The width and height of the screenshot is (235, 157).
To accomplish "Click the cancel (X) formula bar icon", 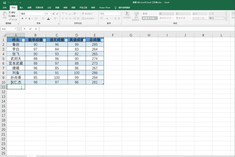I will coord(25,29).
